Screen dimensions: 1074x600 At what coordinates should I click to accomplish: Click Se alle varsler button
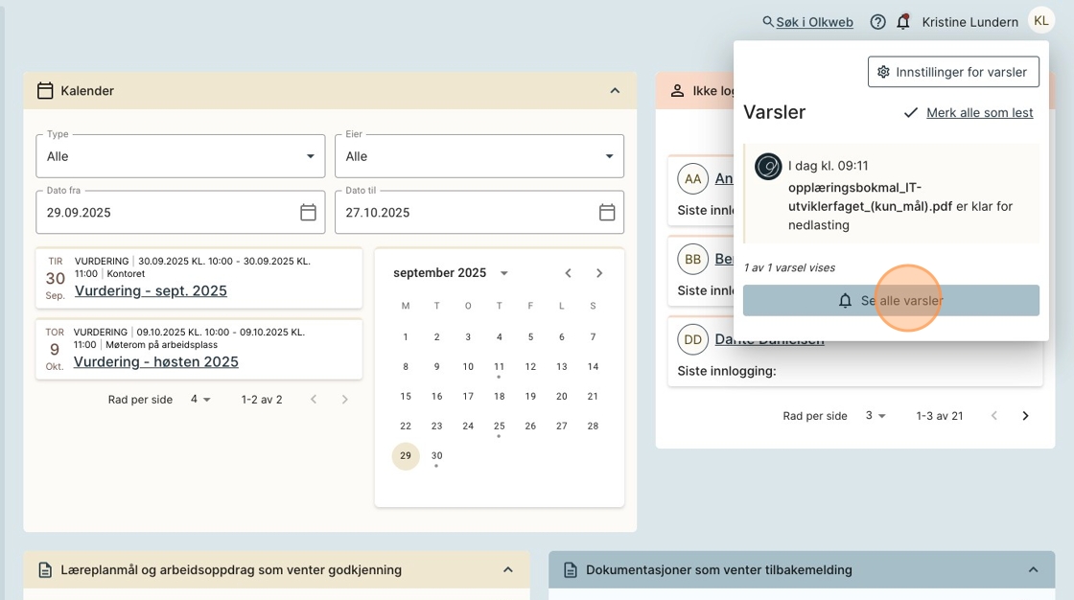tap(891, 301)
